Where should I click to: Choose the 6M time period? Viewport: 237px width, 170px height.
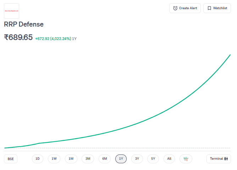pos(104,159)
